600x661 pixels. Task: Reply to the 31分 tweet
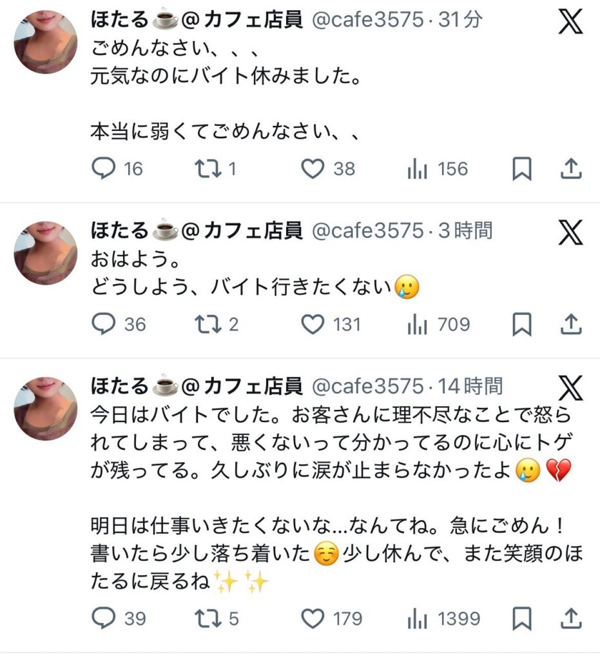pyautogui.click(x=103, y=169)
